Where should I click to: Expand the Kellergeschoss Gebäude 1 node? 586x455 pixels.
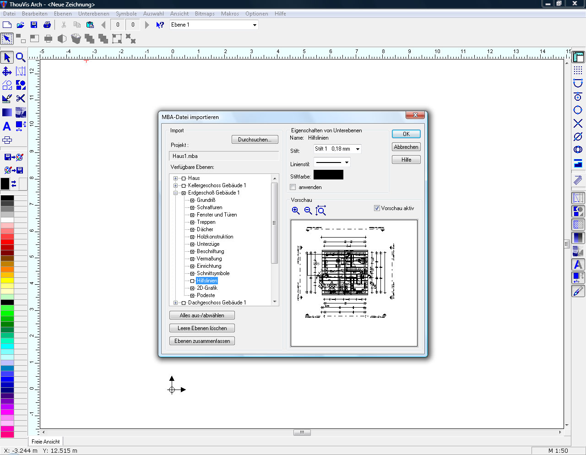[175, 185]
